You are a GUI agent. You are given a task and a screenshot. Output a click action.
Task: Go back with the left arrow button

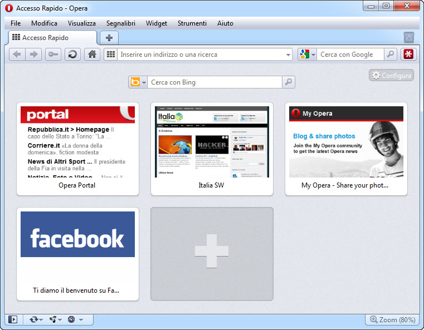click(17, 55)
